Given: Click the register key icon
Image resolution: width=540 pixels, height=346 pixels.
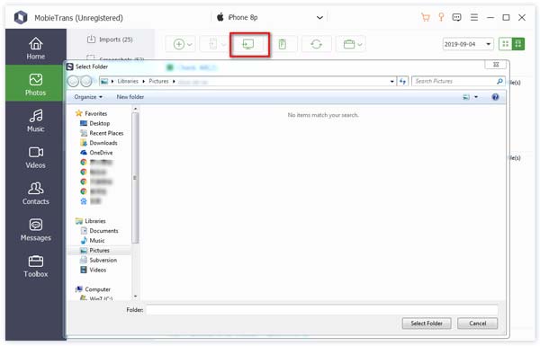Looking at the screenshot, I should pos(441,17).
